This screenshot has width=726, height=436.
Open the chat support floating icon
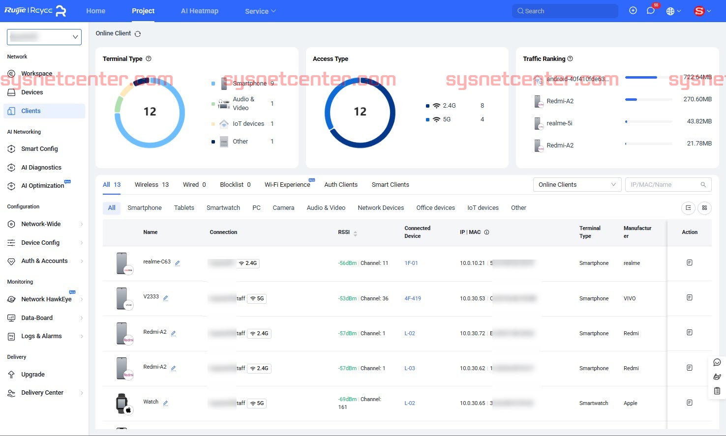717,362
